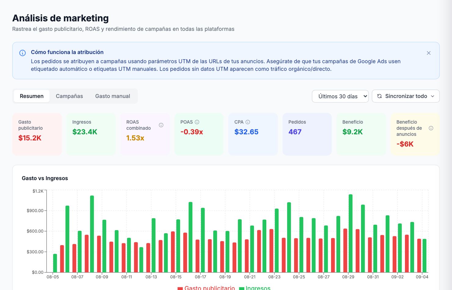The image size is (452, 290).
Task: Select the ROAS combinado 1.53x value
Action: coord(135,138)
